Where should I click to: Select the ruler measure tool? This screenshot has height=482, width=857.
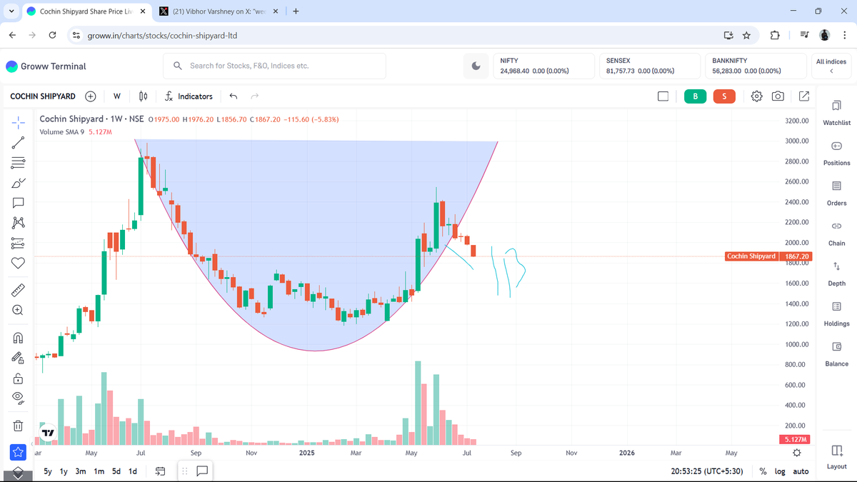click(x=19, y=290)
